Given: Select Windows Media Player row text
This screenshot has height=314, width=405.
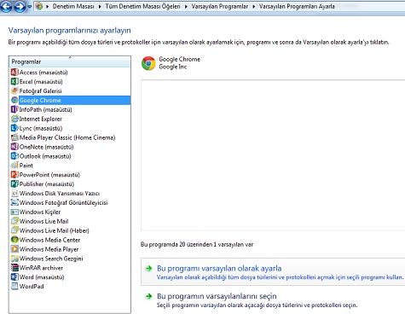Looking at the screenshot, I should click(49, 249).
